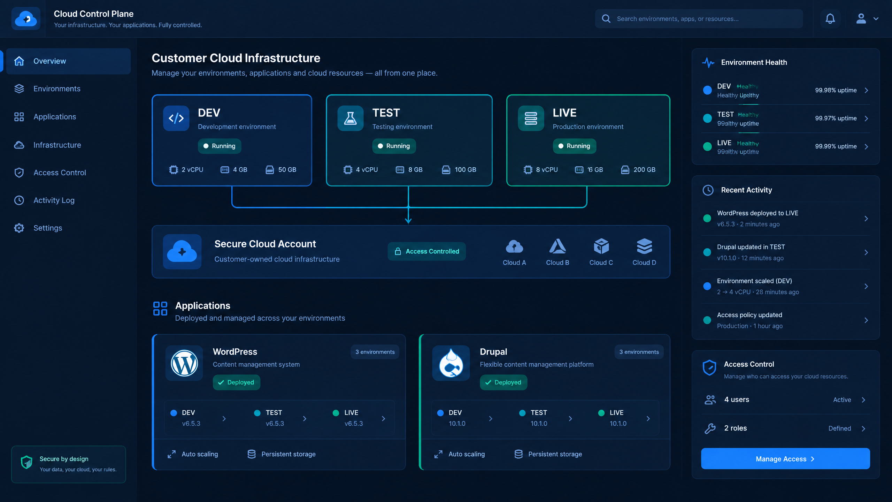Open TEST 99.97% uptime details chevron
The height and width of the screenshot is (502, 892).
866,119
